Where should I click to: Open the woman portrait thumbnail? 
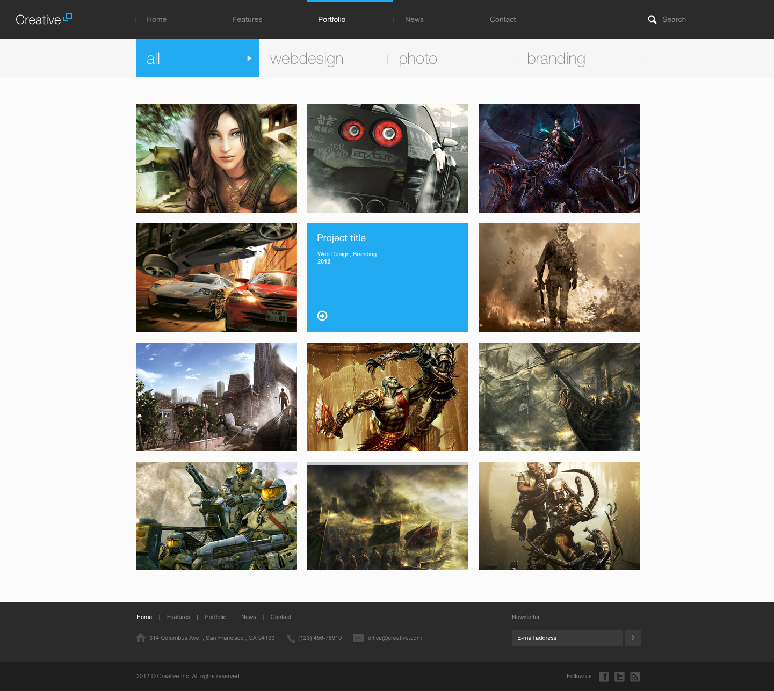[x=216, y=158]
